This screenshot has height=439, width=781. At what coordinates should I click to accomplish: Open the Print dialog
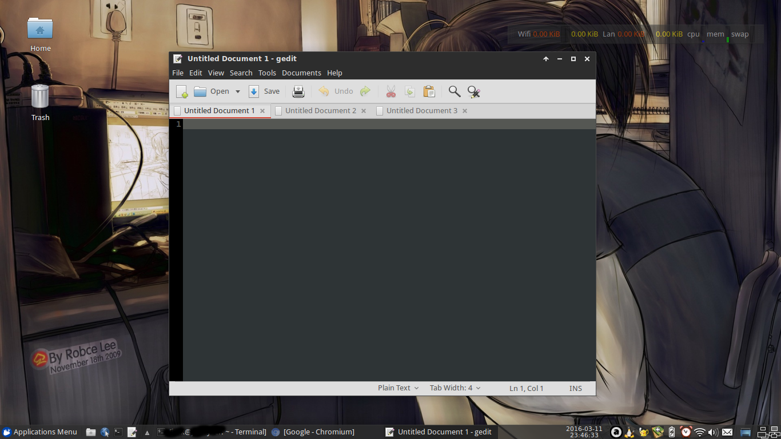point(298,91)
